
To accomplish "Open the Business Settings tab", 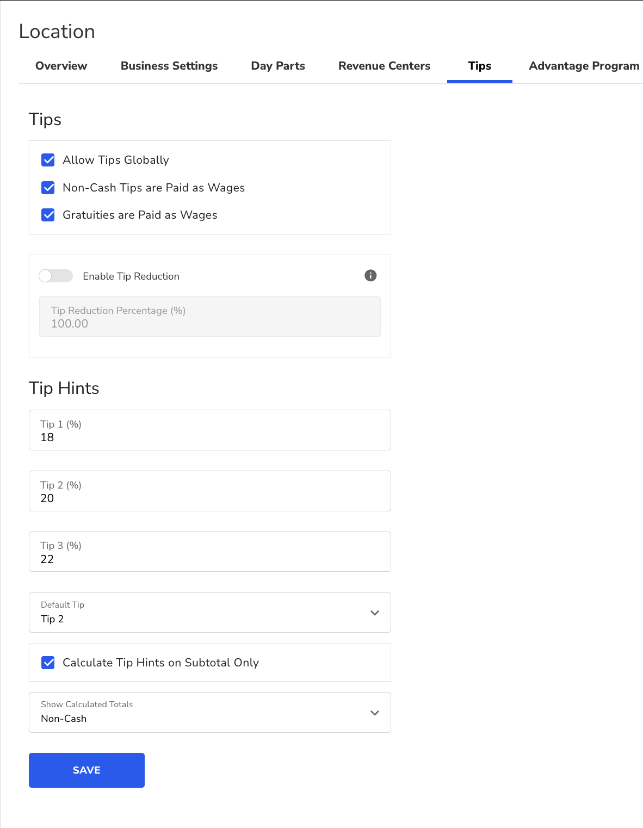I will pos(169,66).
